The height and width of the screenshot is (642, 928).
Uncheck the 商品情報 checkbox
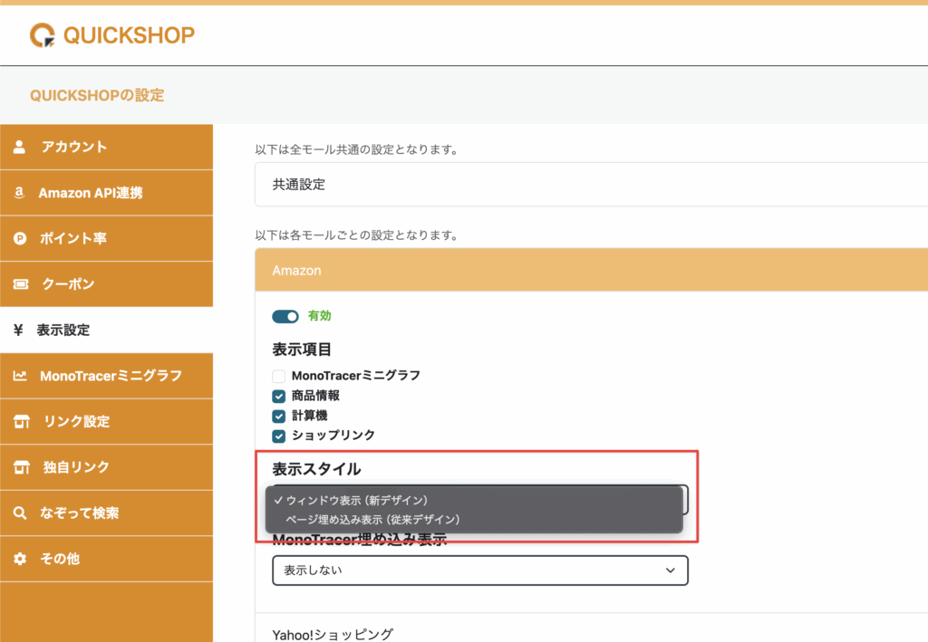pyautogui.click(x=279, y=396)
